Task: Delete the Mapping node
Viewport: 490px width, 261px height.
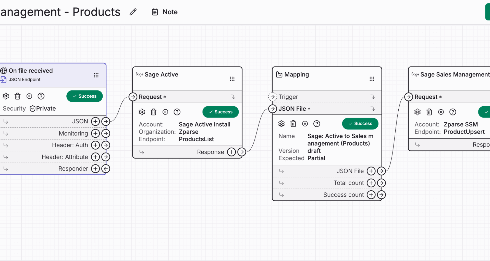Action: coord(293,124)
